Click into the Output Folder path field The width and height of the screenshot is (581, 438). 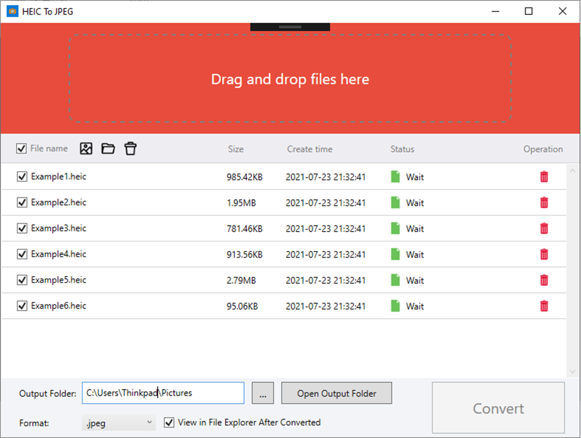coord(163,393)
